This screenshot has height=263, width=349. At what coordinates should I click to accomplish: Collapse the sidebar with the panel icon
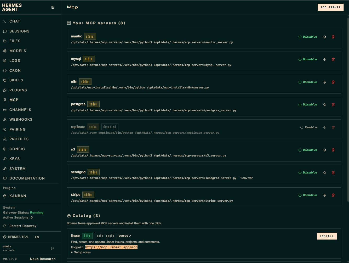(53, 7)
